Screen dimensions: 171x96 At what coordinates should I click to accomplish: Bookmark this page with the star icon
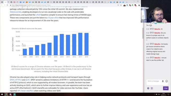[121, 5]
